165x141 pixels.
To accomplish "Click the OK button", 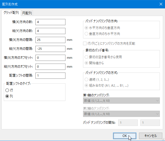I will [125, 136].
